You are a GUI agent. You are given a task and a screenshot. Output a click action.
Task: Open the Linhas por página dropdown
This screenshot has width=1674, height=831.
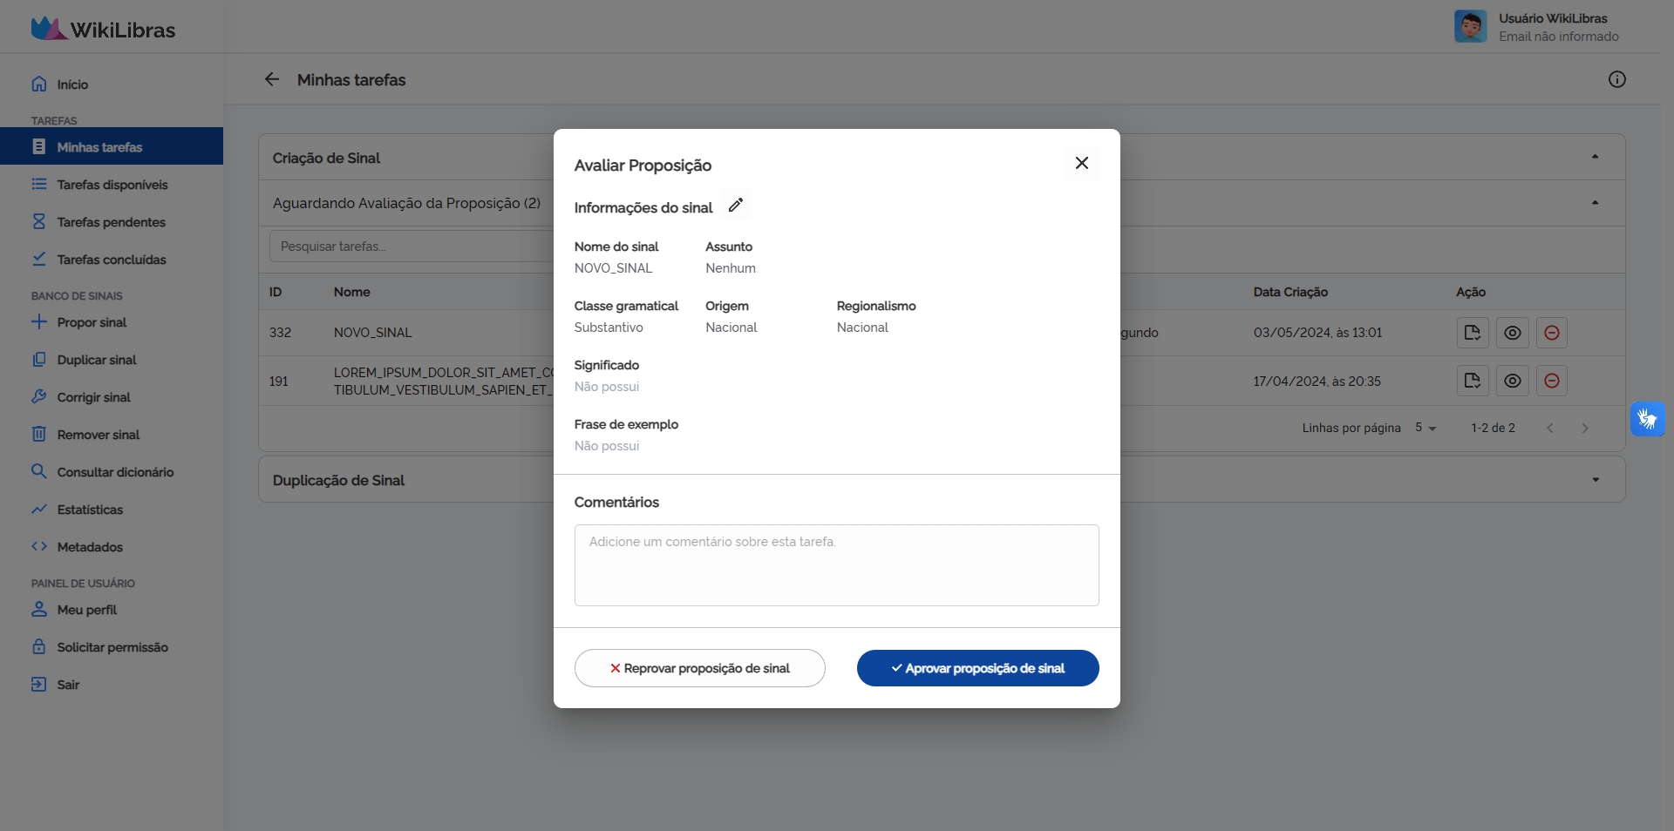[x=1426, y=428]
